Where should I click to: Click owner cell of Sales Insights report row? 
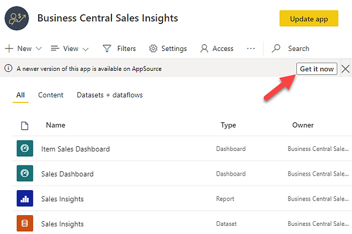point(318,199)
